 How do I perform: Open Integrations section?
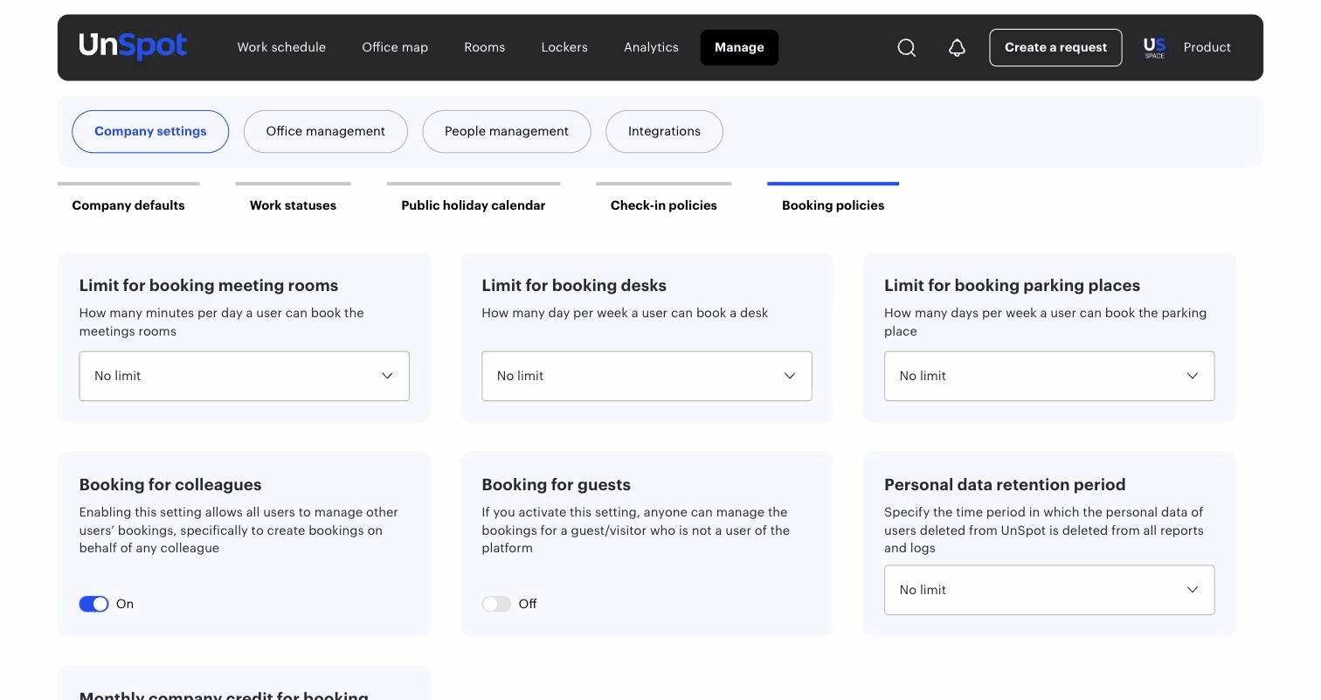pyautogui.click(x=664, y=131)
